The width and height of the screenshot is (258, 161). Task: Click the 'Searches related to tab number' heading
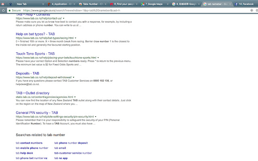[40, 135]
